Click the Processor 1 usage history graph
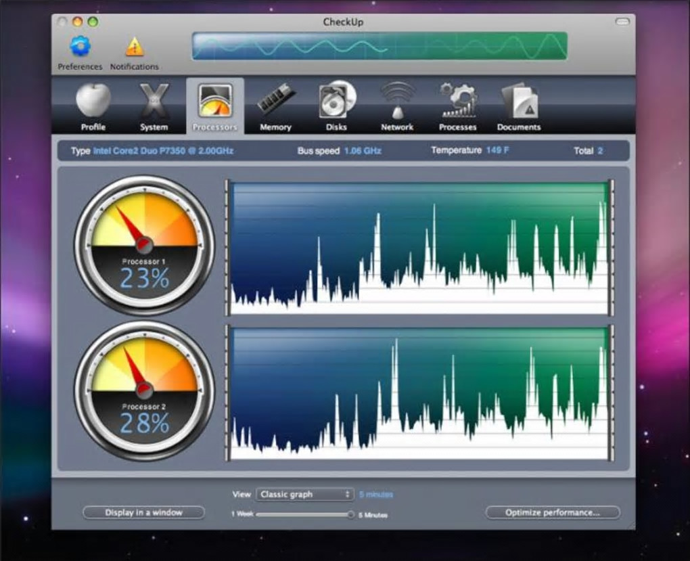 pos(419,248)
